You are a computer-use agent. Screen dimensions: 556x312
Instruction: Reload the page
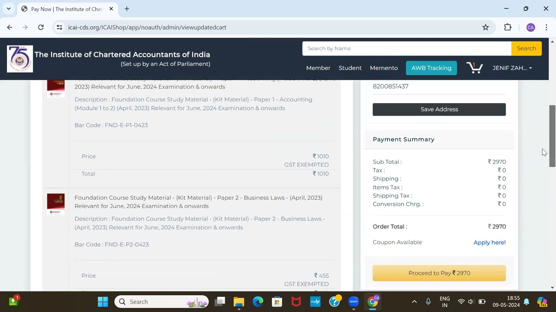pos(41,27)
